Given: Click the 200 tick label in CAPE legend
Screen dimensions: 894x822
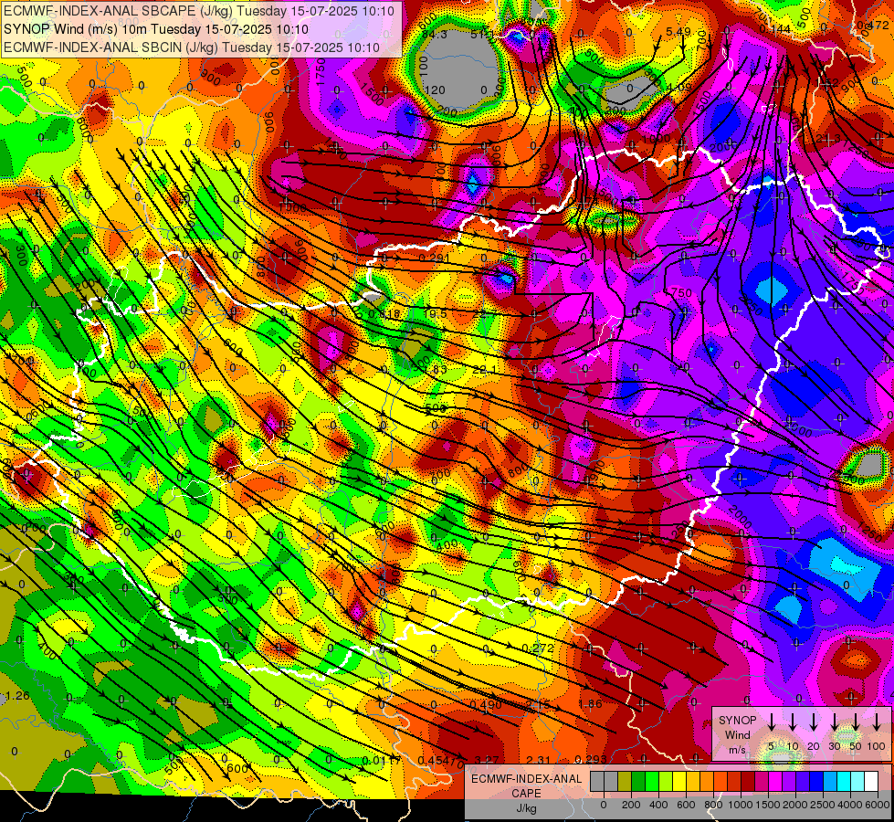Looking at the screenshot, I should point(631,805).
